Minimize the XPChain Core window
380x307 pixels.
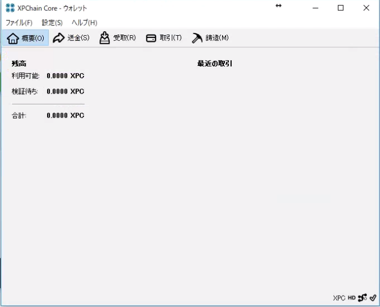tap(315, 8)
